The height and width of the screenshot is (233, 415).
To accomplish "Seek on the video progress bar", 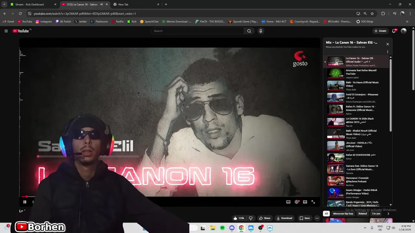I will 170,196.
